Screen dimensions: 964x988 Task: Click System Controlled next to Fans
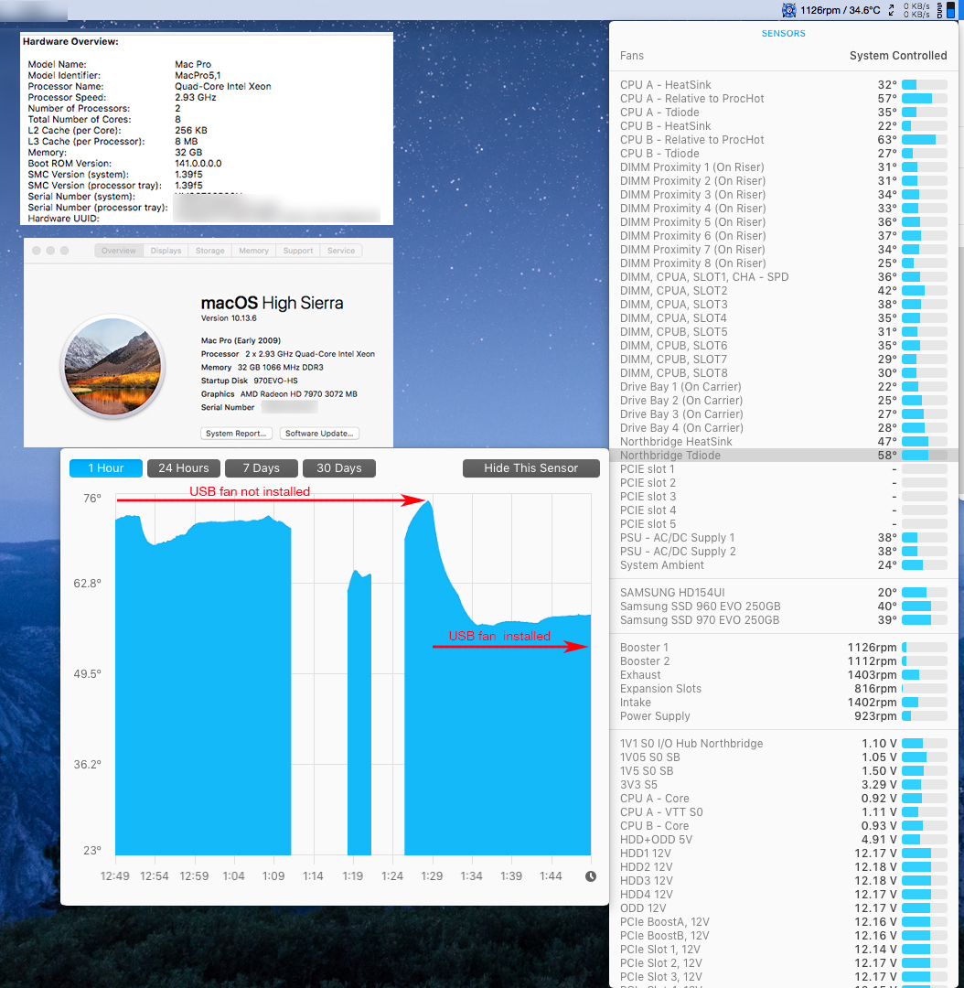click(x=898, y=56)
